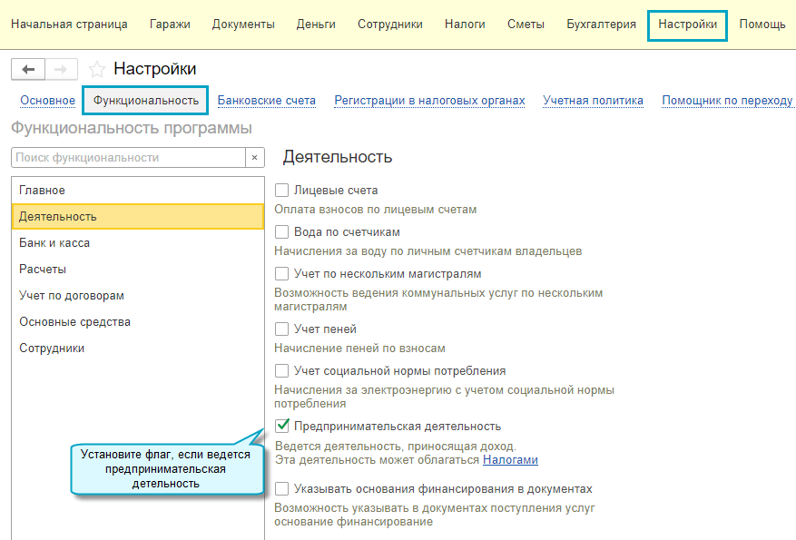Choose the Расчеты section
Viewport: 796px width, 540px height.
pos(138,270)
